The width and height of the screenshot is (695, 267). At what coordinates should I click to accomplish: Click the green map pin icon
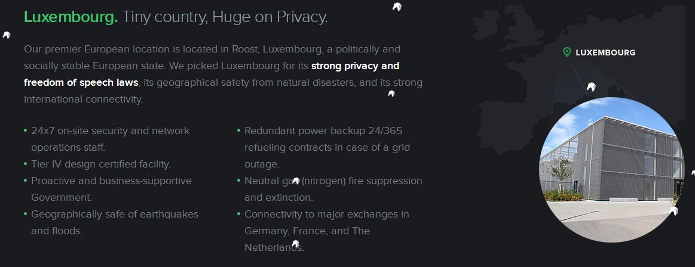[567, 52]
